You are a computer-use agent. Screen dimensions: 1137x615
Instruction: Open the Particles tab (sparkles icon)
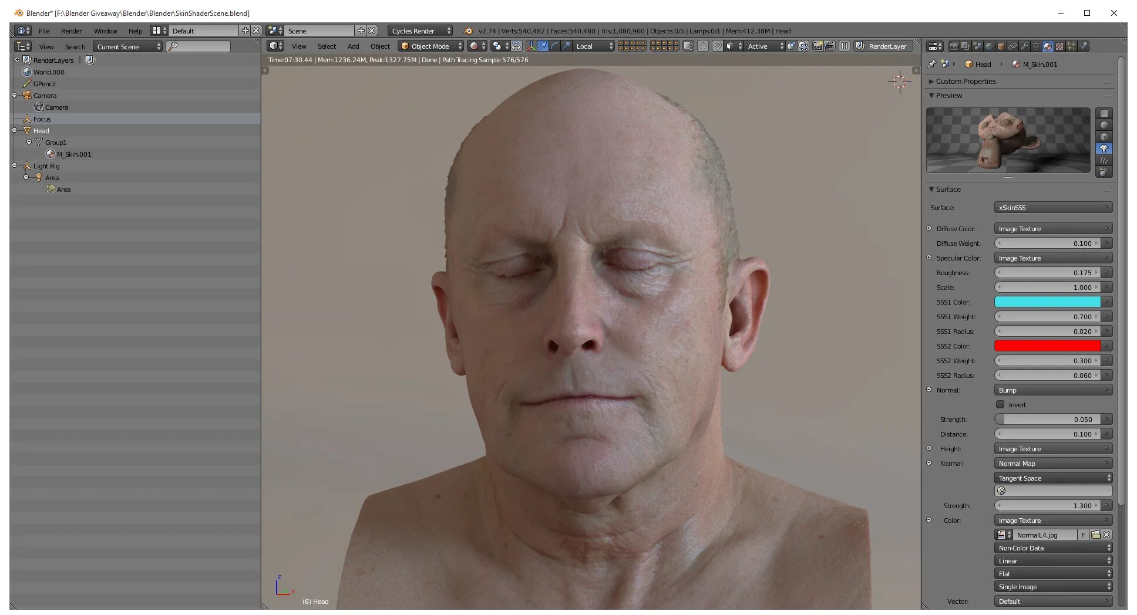point(1071,46)
